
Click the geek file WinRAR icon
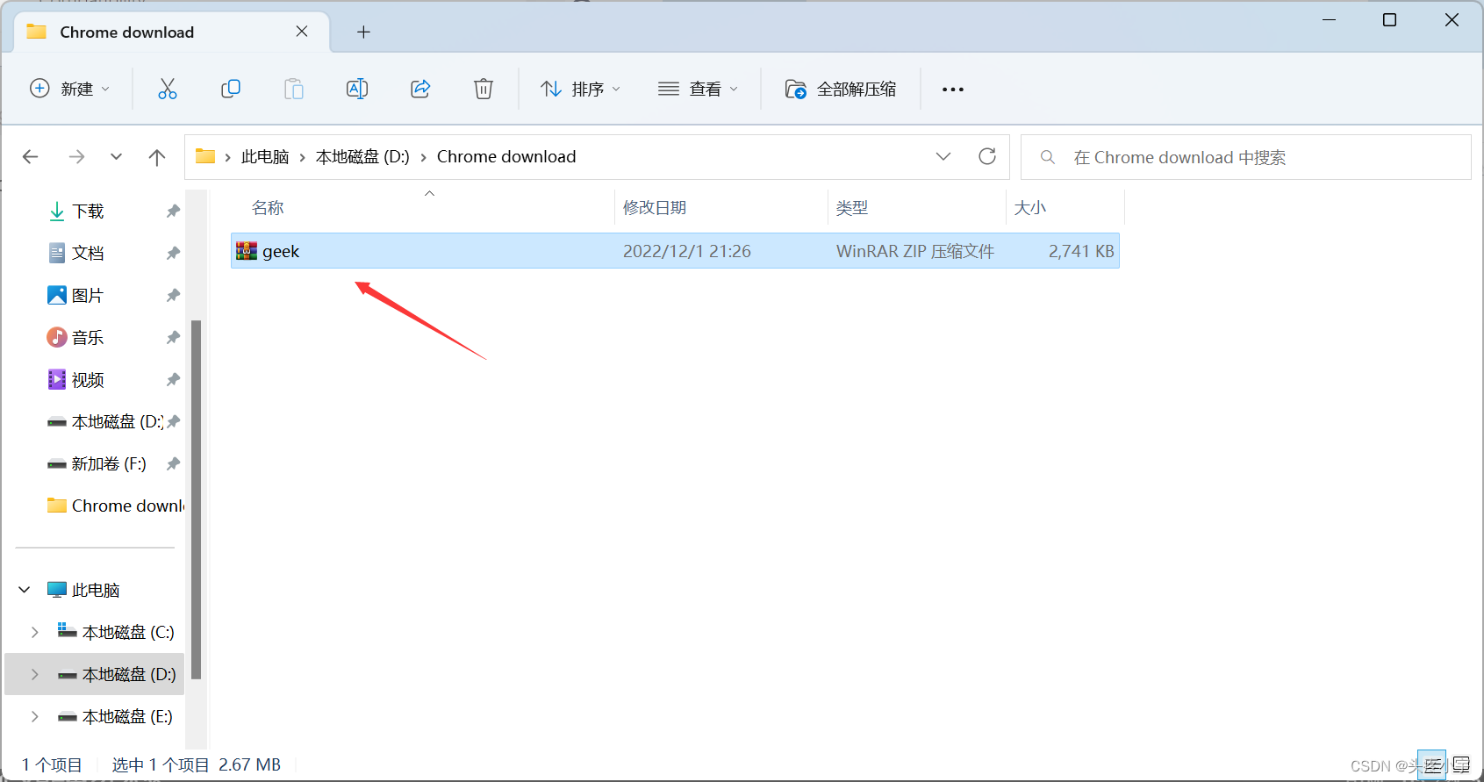[x=247, y=251]
